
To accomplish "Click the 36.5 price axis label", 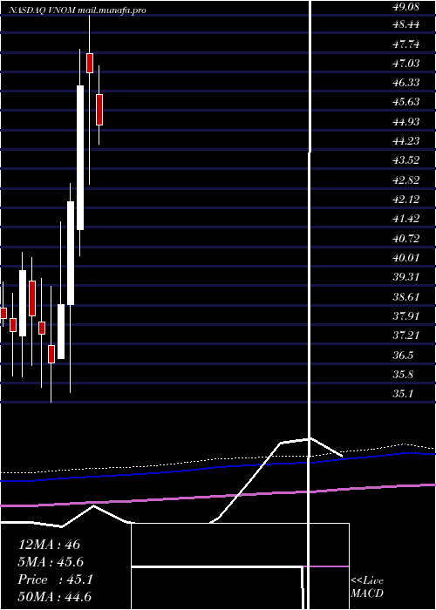I will [x=403, y=356].
